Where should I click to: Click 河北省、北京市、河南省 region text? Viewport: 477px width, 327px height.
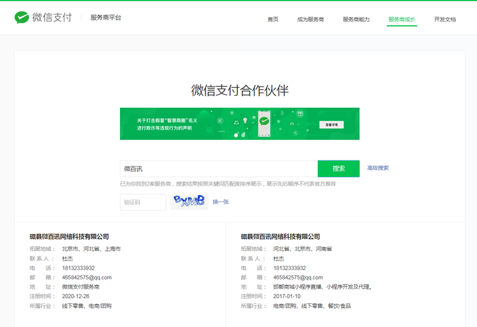(x=302, y=249)
